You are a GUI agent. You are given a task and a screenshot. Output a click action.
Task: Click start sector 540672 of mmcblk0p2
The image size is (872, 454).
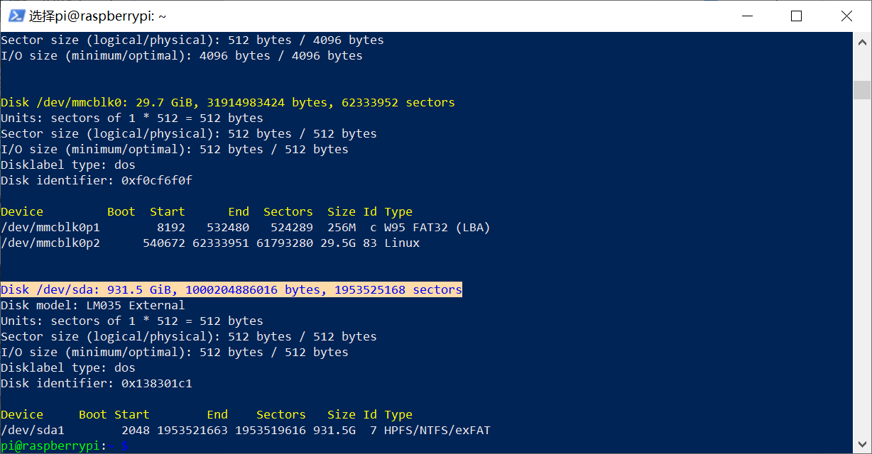coord(164,243)
